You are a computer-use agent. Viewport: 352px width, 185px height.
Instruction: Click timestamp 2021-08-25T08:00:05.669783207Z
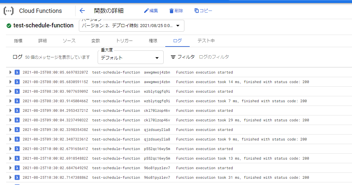point(55,72)
